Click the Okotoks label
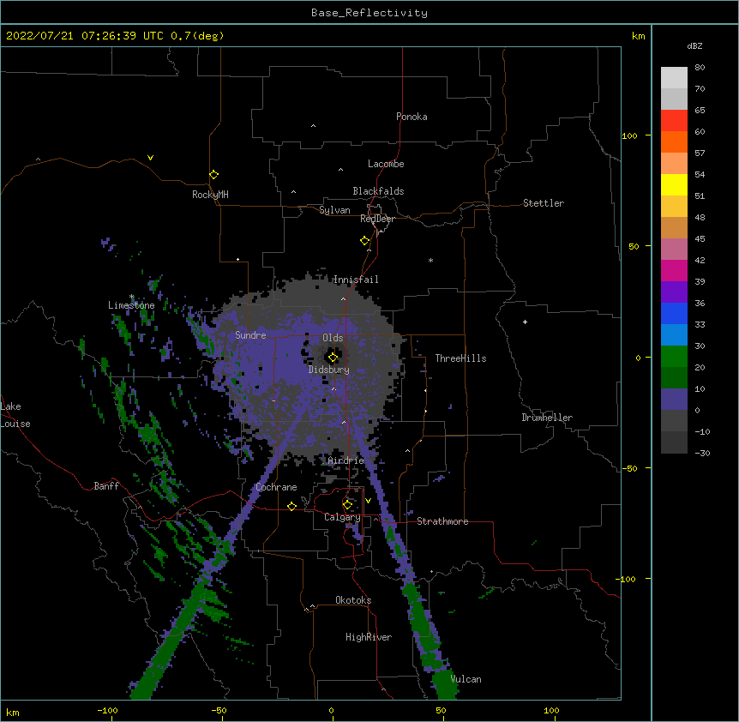The height and width of the screenshot is (722, 739). tap(353, 600)
